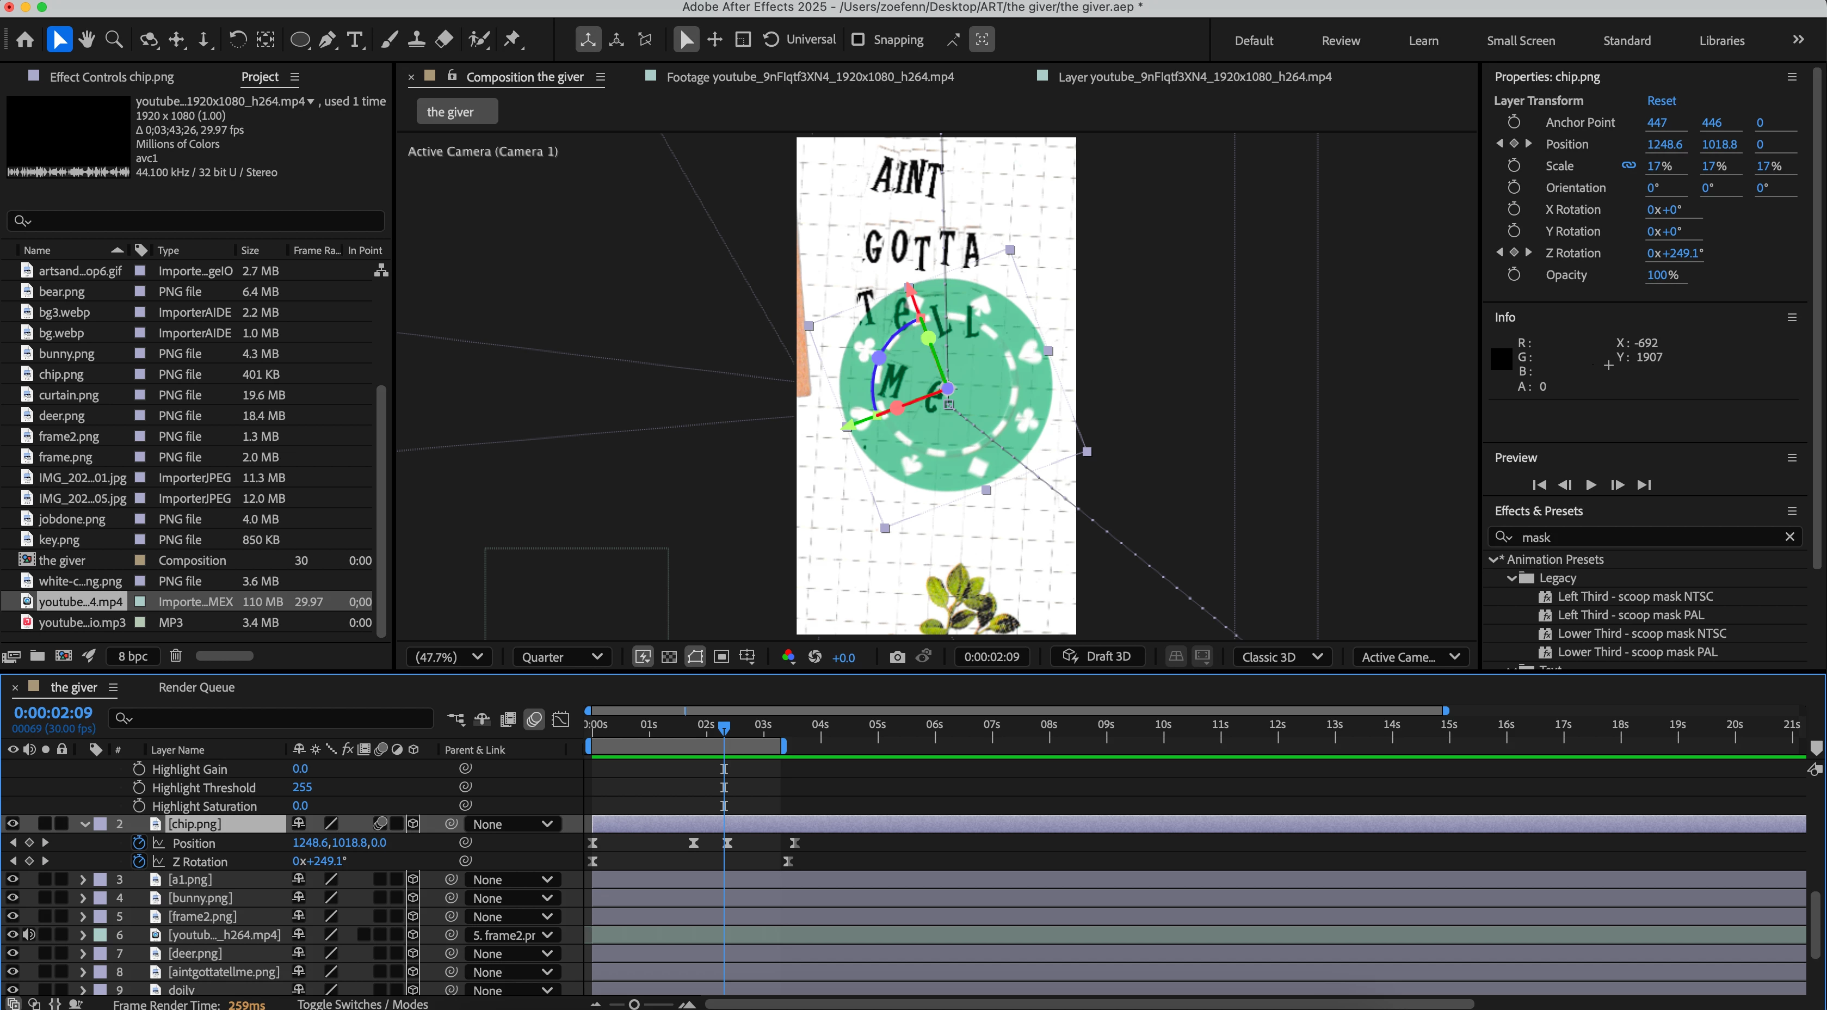
Task: Expand the deer.png layer properties
Action: click(82, 953)
